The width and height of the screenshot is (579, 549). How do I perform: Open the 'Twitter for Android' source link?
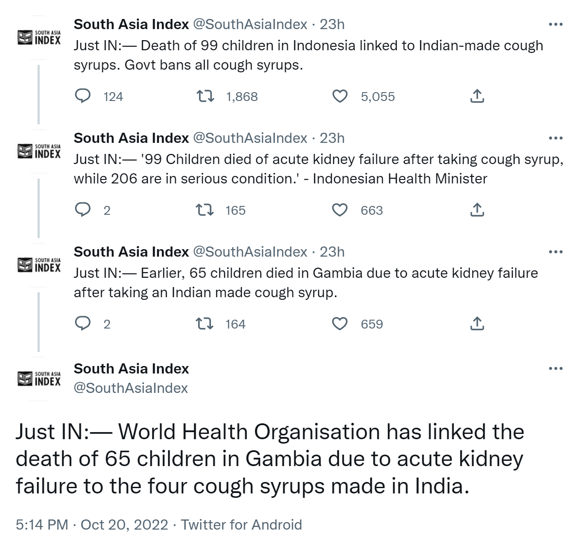pyautogui.click(x=241, y=525)
